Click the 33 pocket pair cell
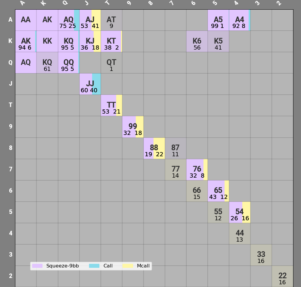Viewport: 301px width, 287px height. pyautogui.click(x=261, y=255)
